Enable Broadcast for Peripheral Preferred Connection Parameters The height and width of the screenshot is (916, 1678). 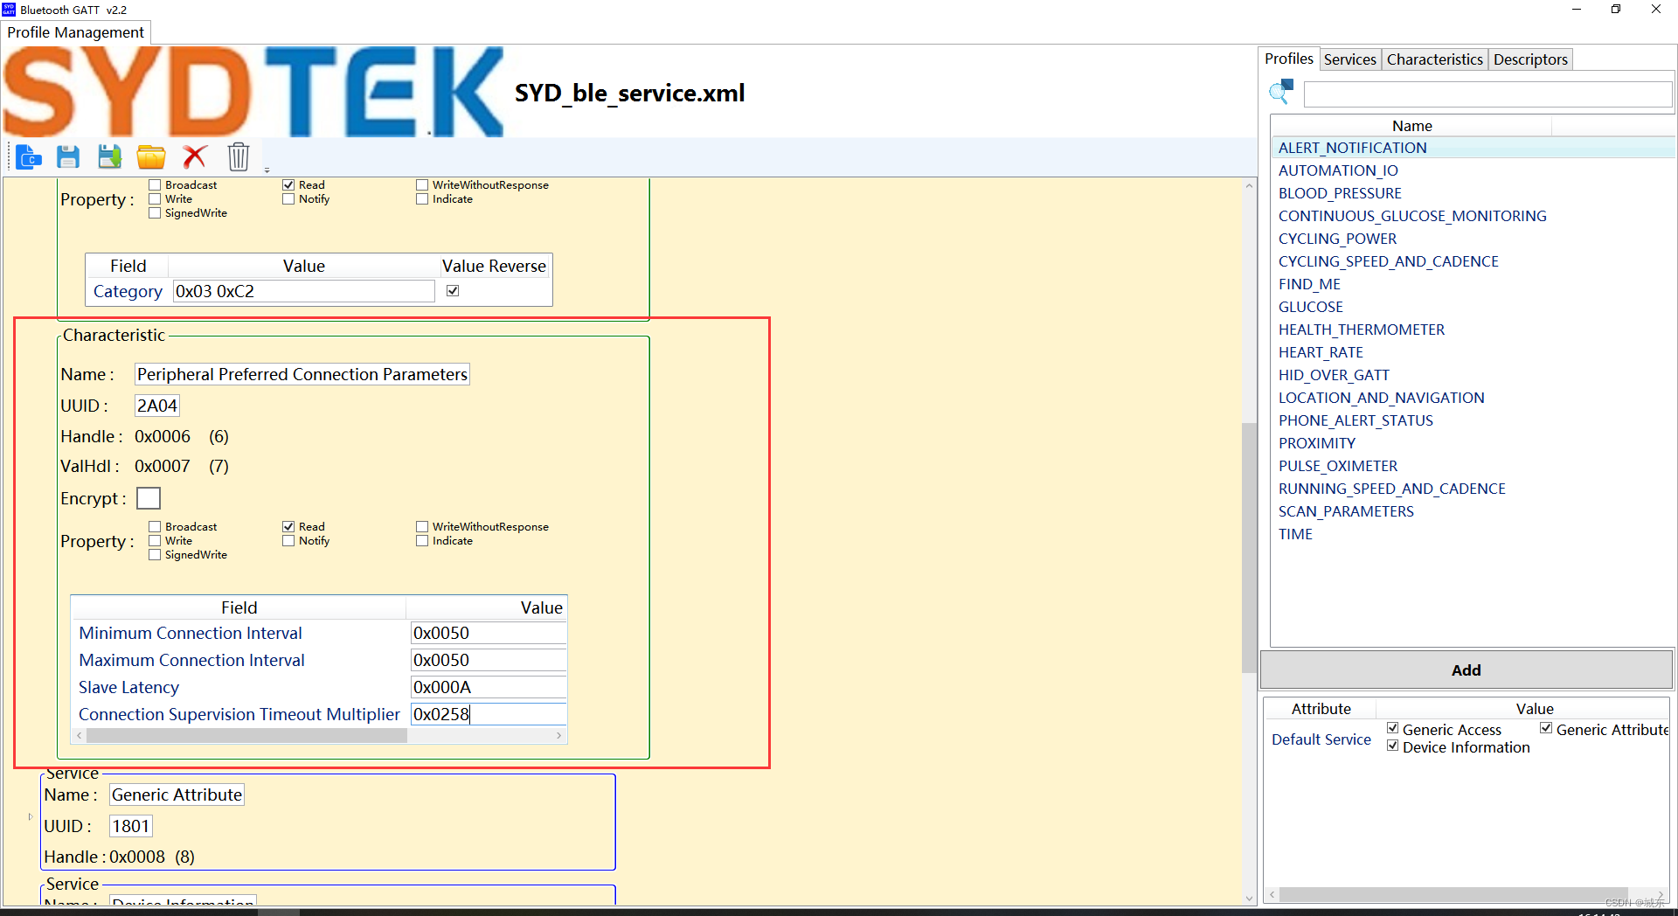pos(155,527)
